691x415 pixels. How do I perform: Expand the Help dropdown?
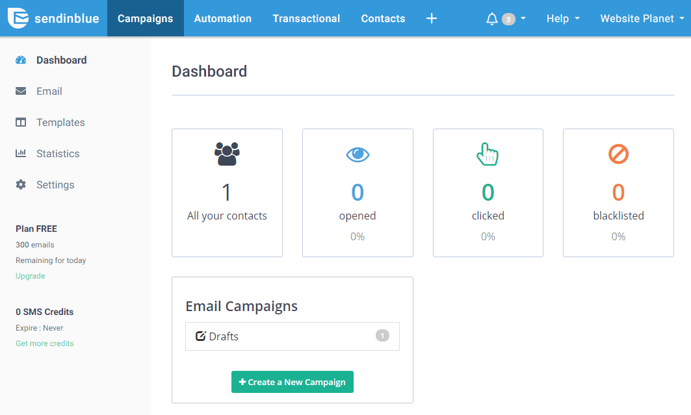point(562,18)
